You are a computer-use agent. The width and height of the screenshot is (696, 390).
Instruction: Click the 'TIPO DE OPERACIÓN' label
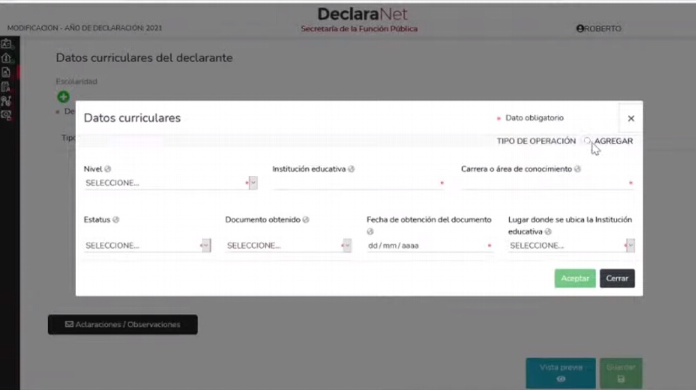click(536, 141)
